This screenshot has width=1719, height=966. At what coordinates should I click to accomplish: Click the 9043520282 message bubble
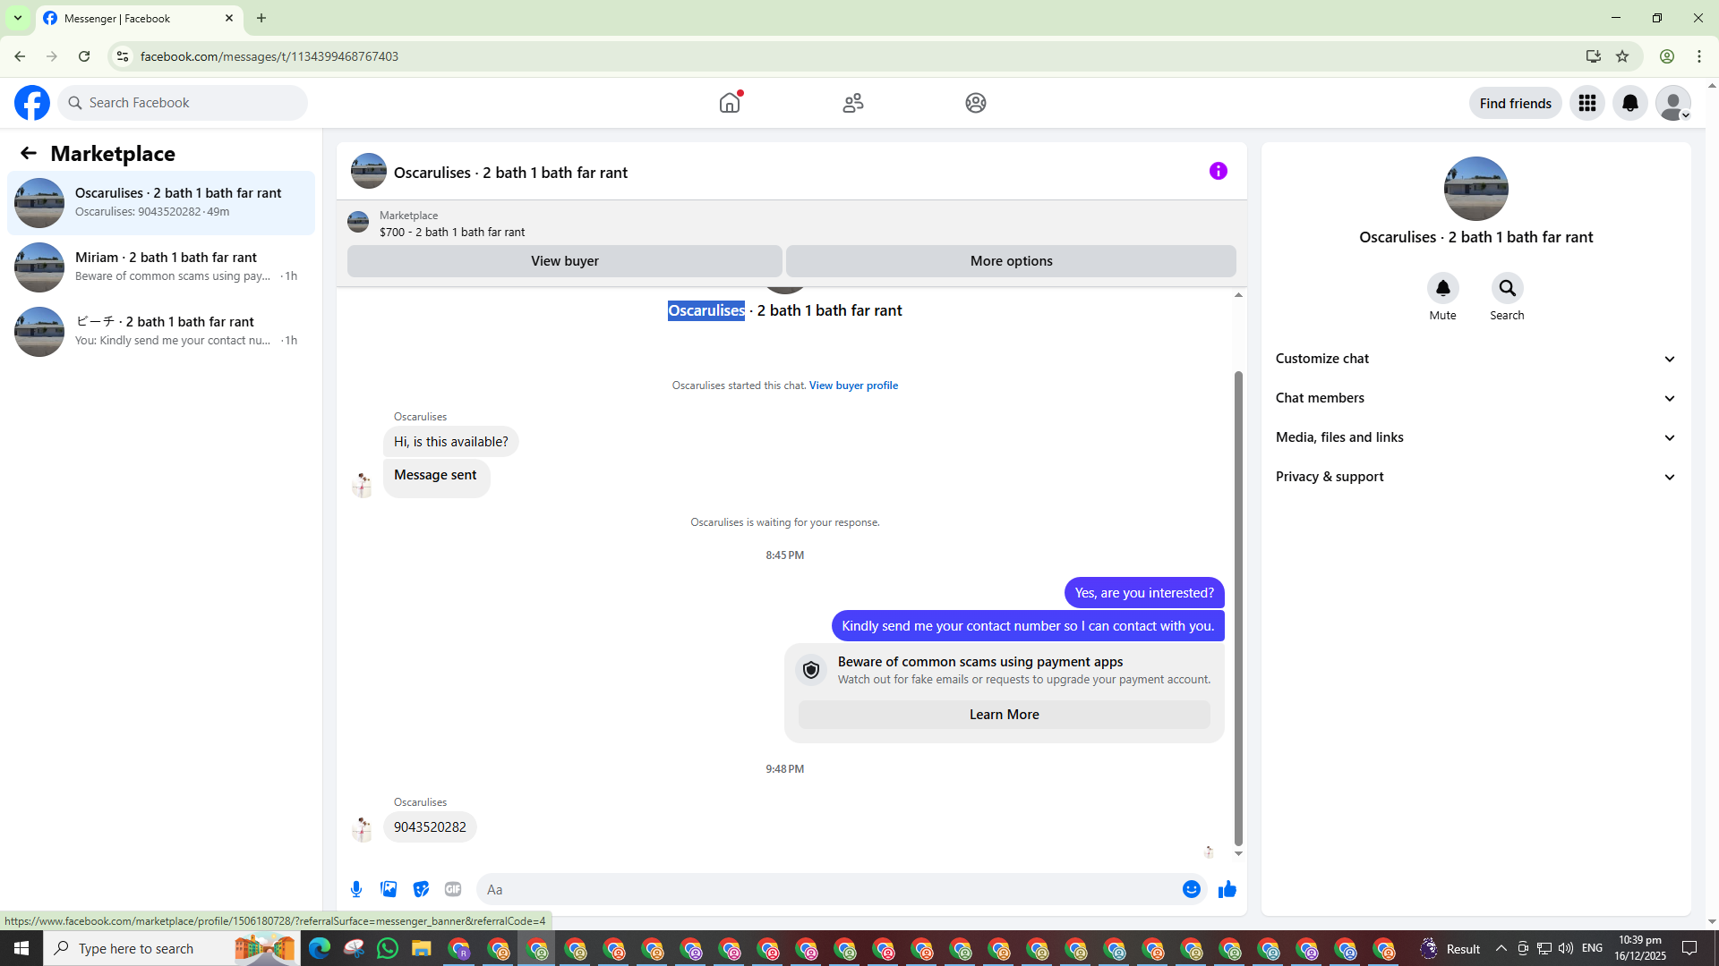(x=430, y=827)
